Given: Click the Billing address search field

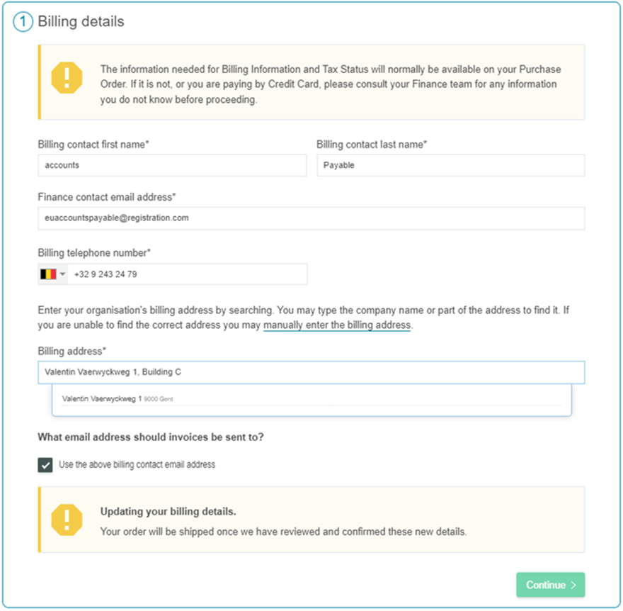Looking at the screenshot, I should click(x=311, y=372).
